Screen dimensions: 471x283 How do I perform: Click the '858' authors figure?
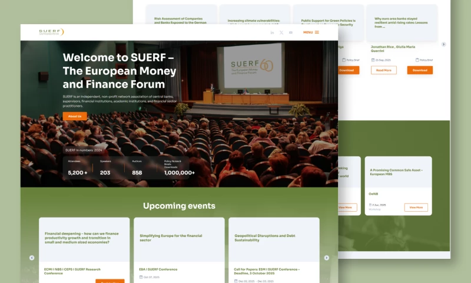(137, 173)
